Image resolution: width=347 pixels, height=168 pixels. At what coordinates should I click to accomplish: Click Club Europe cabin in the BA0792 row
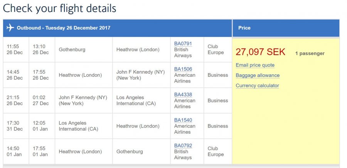point(216,151)
